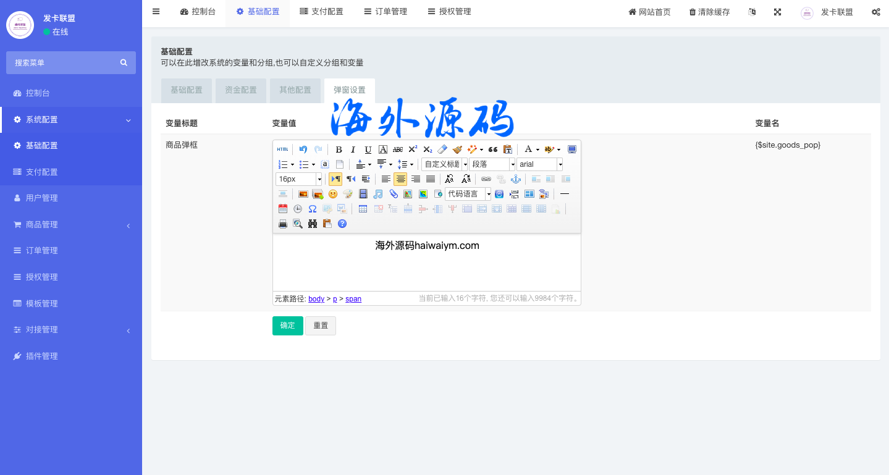The width and height of the screenshot is (889, 475).
Task: Insert an anchor using the anchor icon
Action: click(x=516, y=179)
